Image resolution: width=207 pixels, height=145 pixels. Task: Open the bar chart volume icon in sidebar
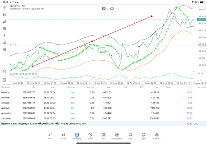5,22
